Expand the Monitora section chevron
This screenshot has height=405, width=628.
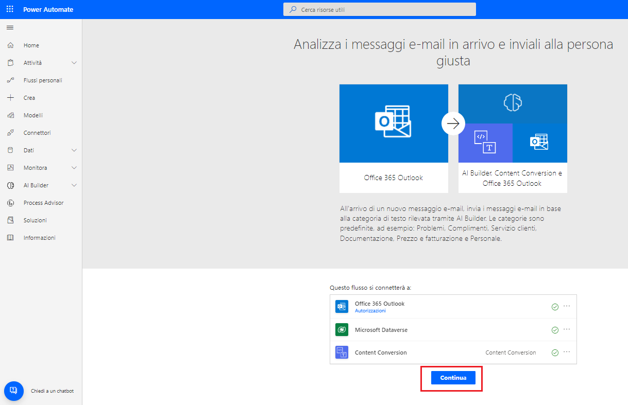74,168
